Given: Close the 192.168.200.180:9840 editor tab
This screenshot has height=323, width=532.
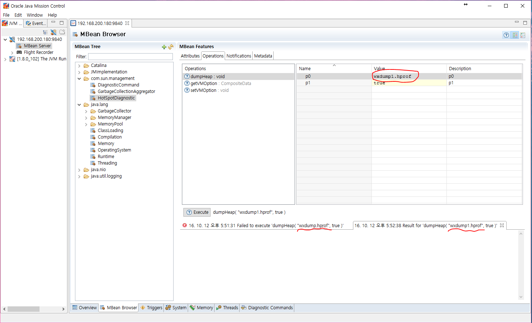Looking at the screenshot, I should click(127, 23).
